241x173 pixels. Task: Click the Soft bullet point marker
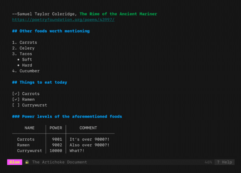point(18,59)
